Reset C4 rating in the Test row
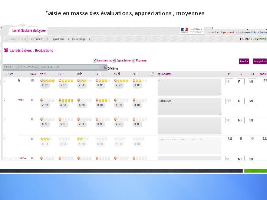Image resolution: width=267 pixels, height=200 pixels. click(97, 80)
